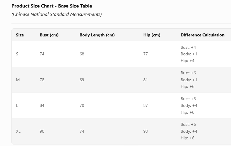
Task: Click the bust value 78 for M
Action: [42, 80]
